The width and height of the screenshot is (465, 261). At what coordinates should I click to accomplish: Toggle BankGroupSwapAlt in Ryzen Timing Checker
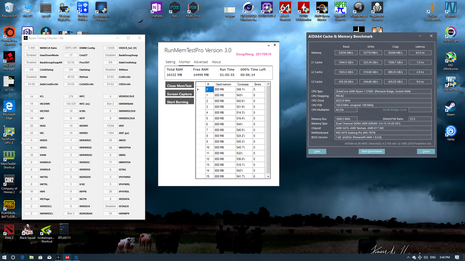coord(31,62)
